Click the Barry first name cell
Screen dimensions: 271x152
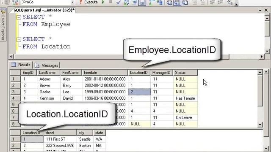coord(71,85)
